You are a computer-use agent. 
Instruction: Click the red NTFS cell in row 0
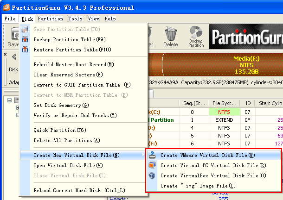[225, 112]
